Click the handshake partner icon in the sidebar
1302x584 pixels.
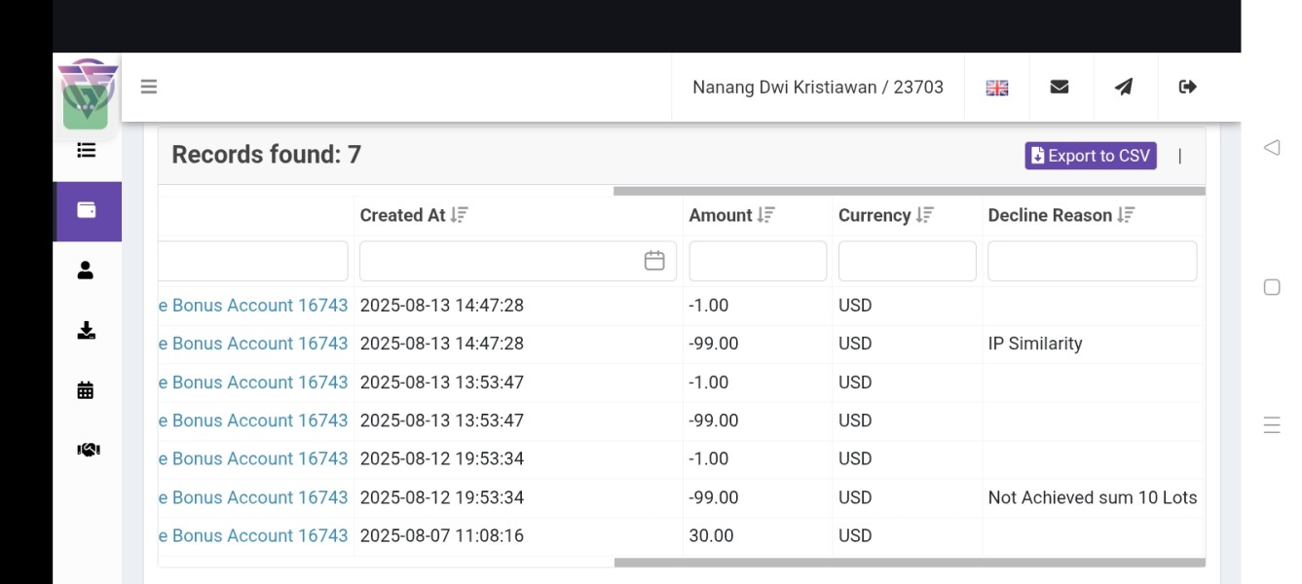pos(88,450)
